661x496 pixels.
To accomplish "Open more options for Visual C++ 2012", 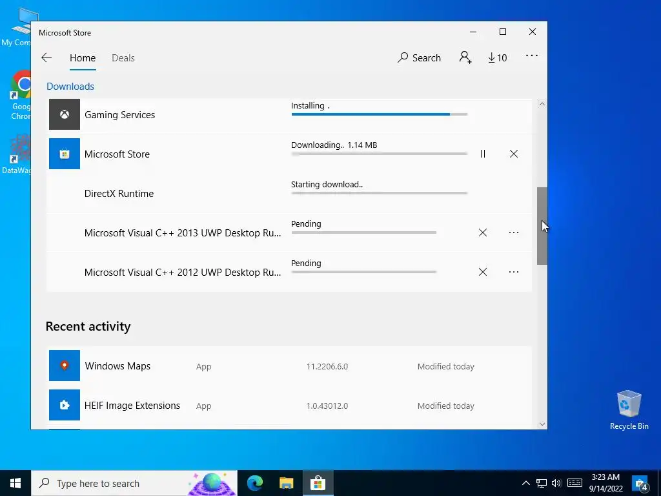I will coord(513,272).
